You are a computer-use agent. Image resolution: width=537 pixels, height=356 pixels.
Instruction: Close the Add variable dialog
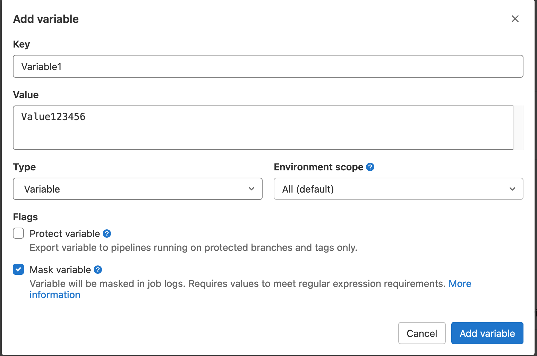point(515,19)
